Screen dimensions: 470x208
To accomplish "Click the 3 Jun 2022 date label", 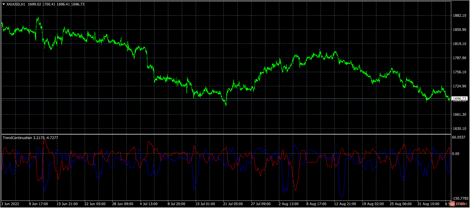I will tap(10, 204).
